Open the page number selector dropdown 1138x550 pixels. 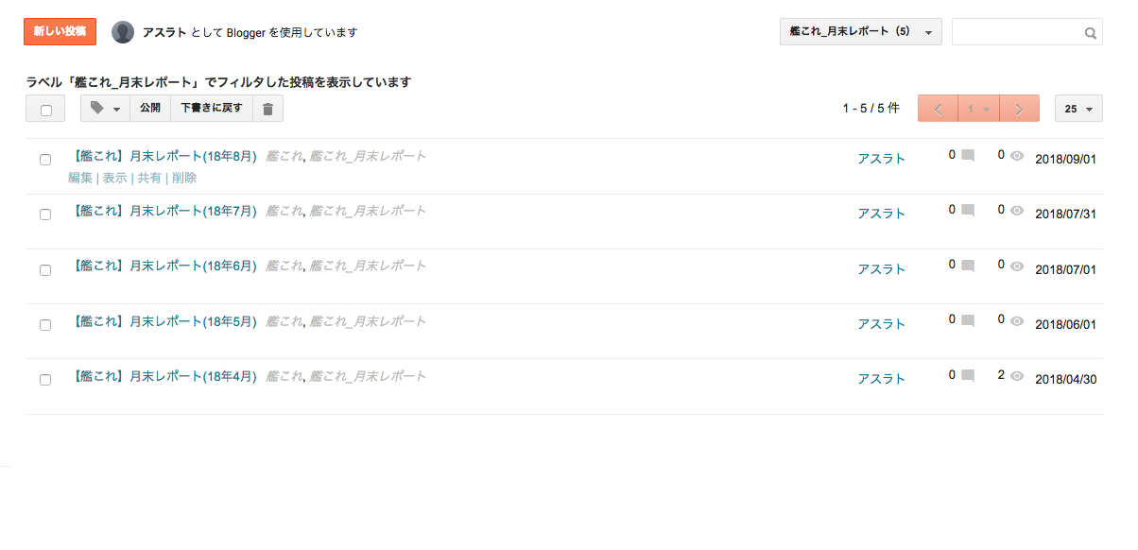978,109
